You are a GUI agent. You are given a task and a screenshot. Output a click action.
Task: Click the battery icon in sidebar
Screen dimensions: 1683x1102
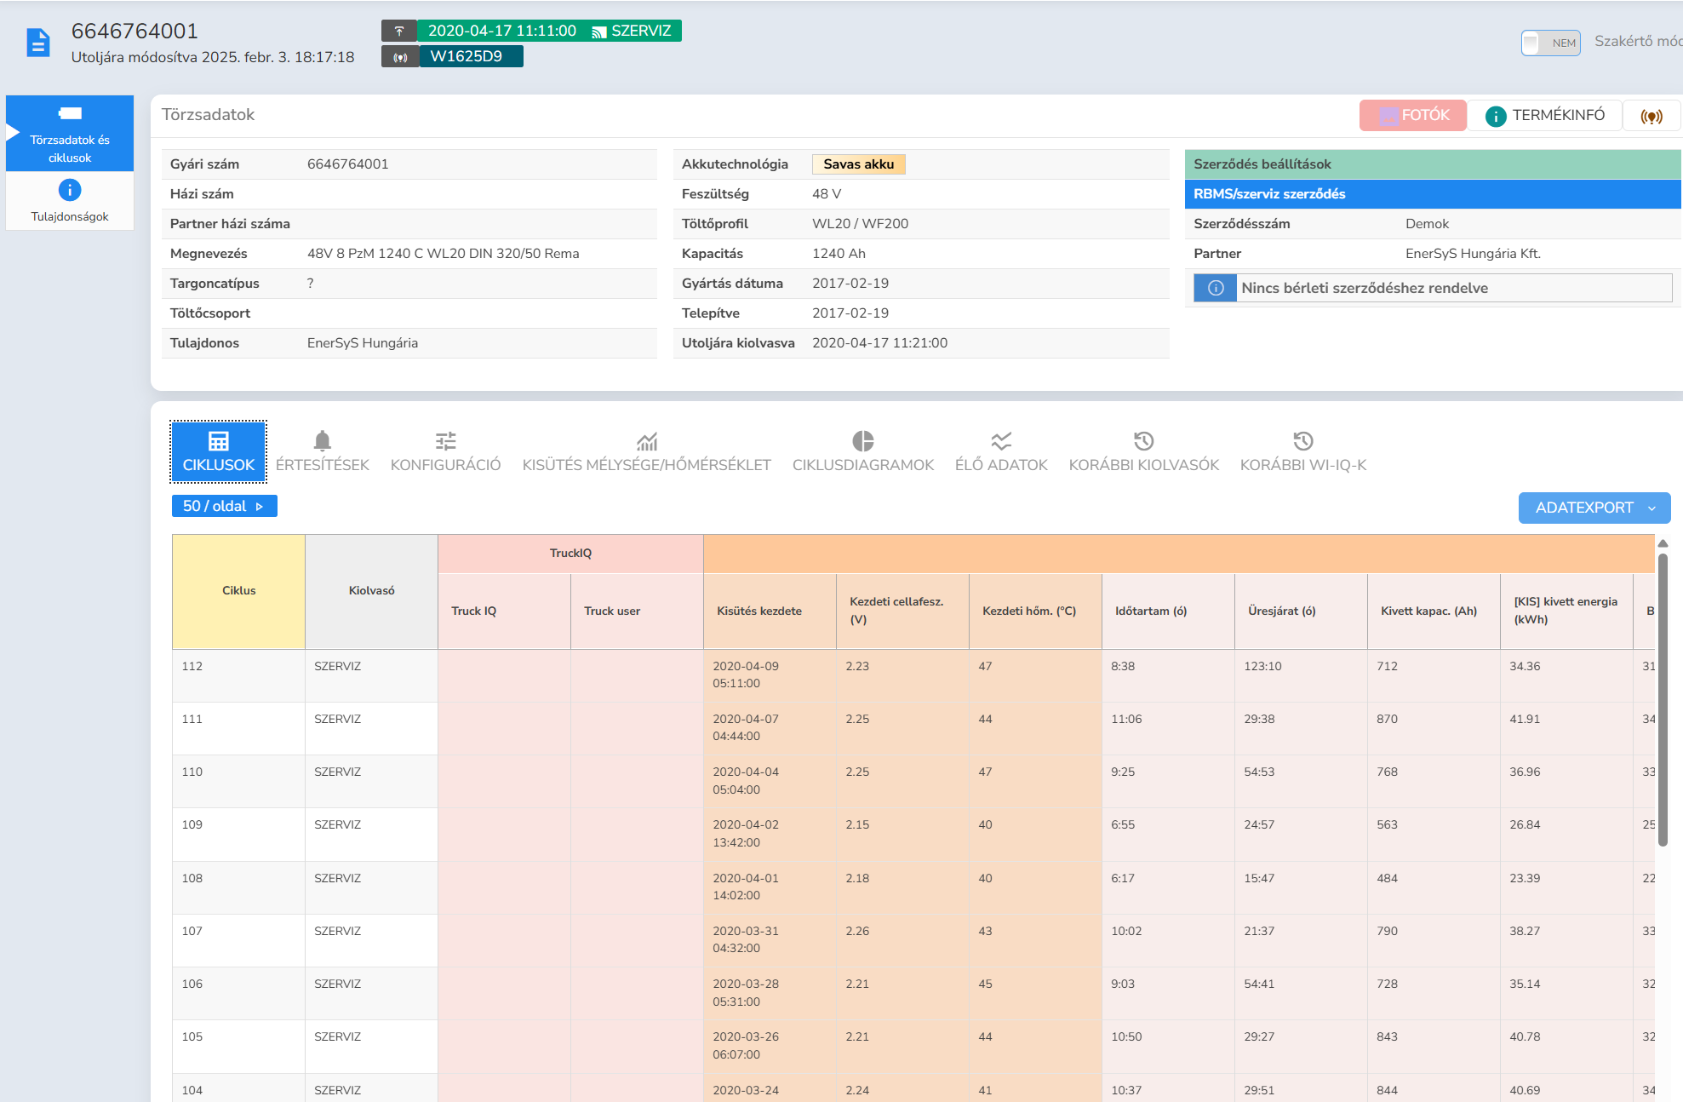tap(70, 114)
